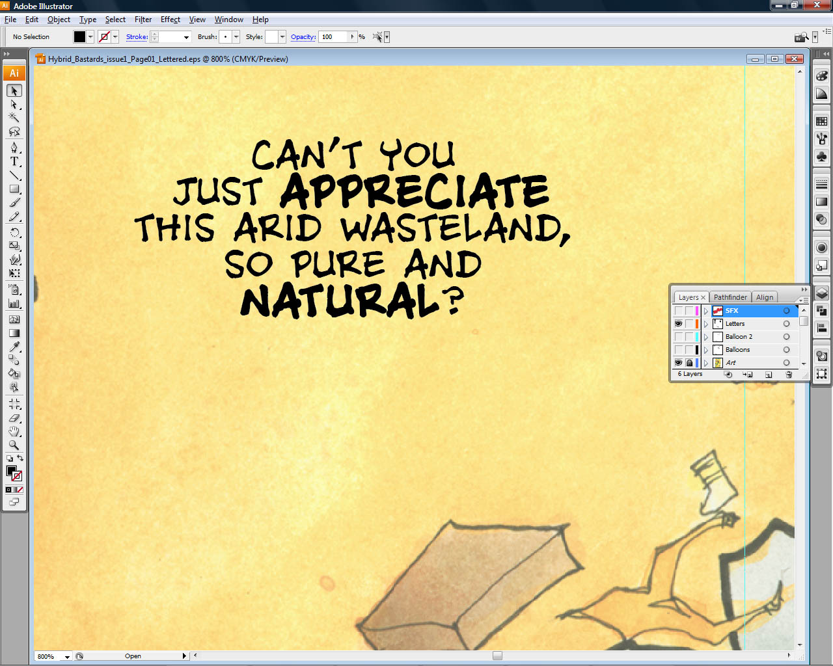Pick the Lasso tool
833x666 pixels.
click(x=14, y=131)
